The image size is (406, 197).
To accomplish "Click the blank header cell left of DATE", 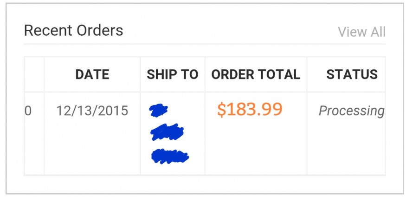I will (34, 74).
